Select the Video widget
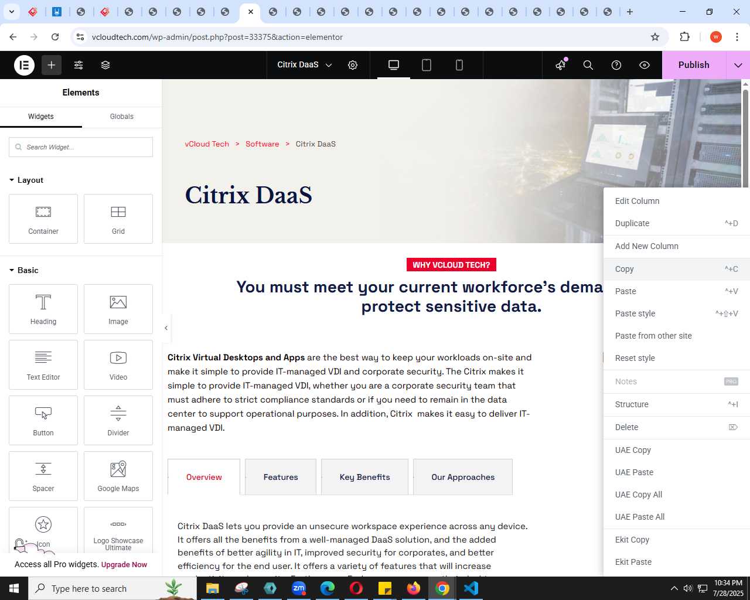The height and width of the screenshot is (600, 750). [x=118, y=364]
